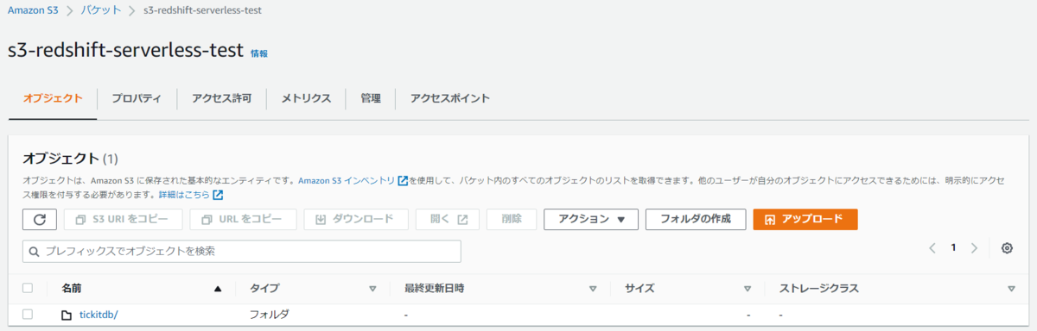Sort by 名前 column arrow

(218, 289)
